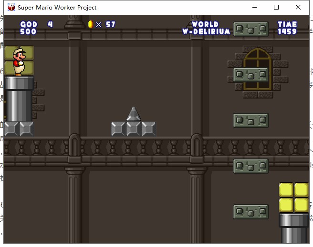Click the Mario character sprite
Viewport: 313px width, 247px height.
click(x=19, y=62)
